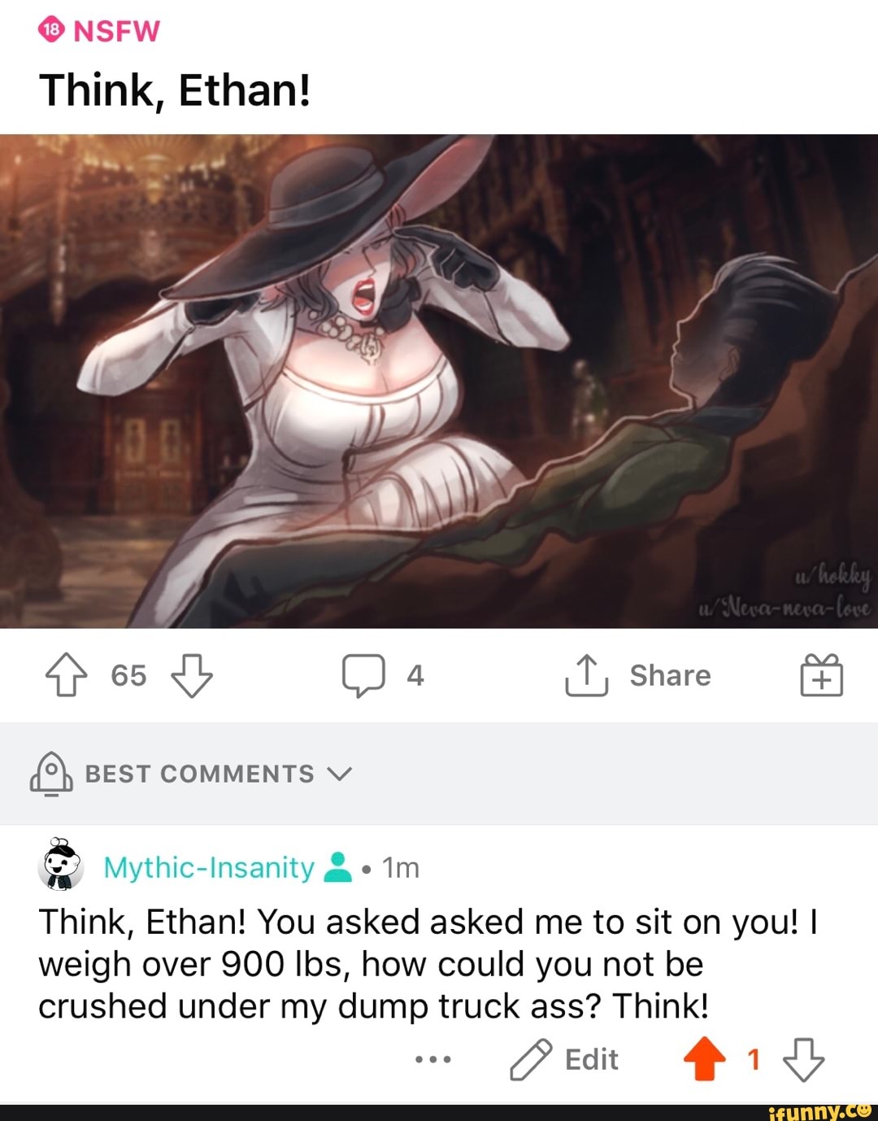Screen dimensions: 878x1121
Task: Upvote the post with 65 points
Action: [x=66, y=676]
